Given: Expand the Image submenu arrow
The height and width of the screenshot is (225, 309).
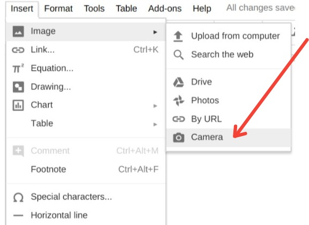Looking at the screenshot, I should [x=155, y=32].
